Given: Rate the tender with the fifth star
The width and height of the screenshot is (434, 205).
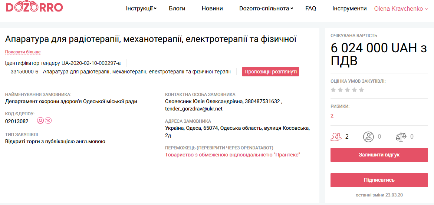Looking at the screenshot, I should click(x=361, y=90).
